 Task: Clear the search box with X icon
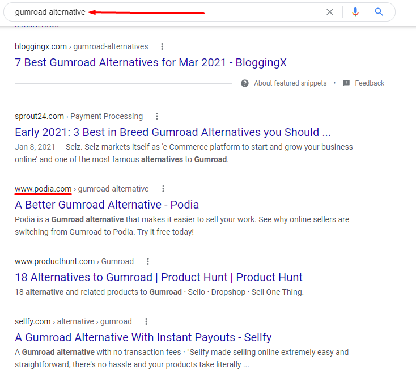coord(330,12)
